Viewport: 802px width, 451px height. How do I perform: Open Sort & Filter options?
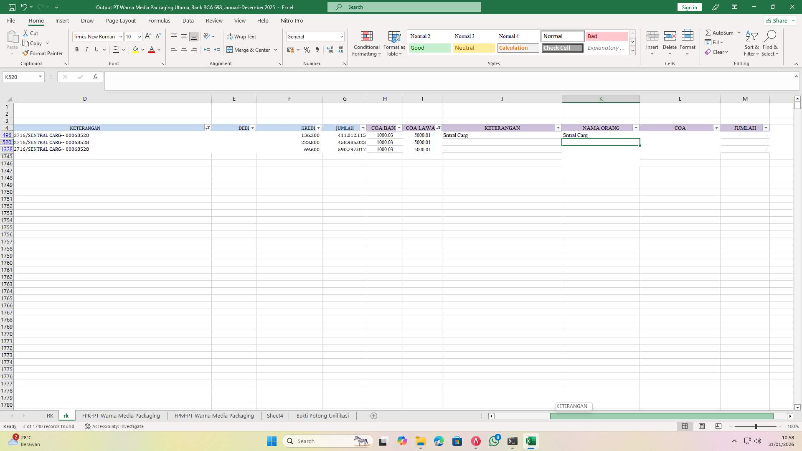[751, 43]
